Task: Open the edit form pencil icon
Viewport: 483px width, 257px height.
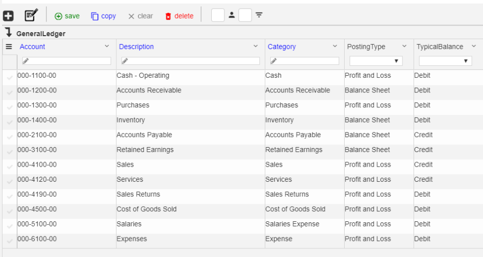Action: [x=31, y=16]
